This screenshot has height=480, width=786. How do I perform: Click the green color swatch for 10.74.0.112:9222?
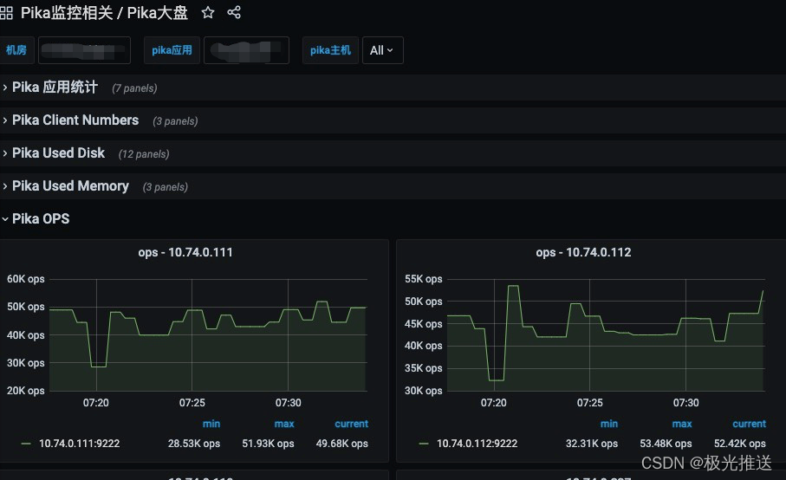(x=424, y=444)
